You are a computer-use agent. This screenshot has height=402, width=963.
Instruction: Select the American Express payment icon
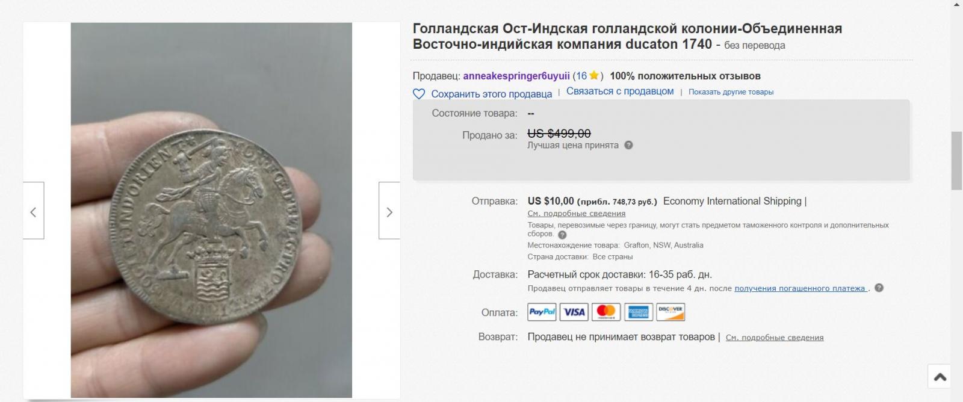pos(639,312)
